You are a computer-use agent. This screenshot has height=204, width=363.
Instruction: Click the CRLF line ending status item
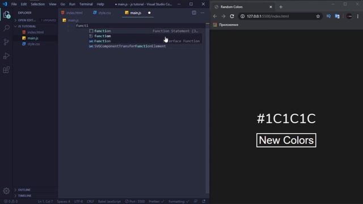[90, 202]
